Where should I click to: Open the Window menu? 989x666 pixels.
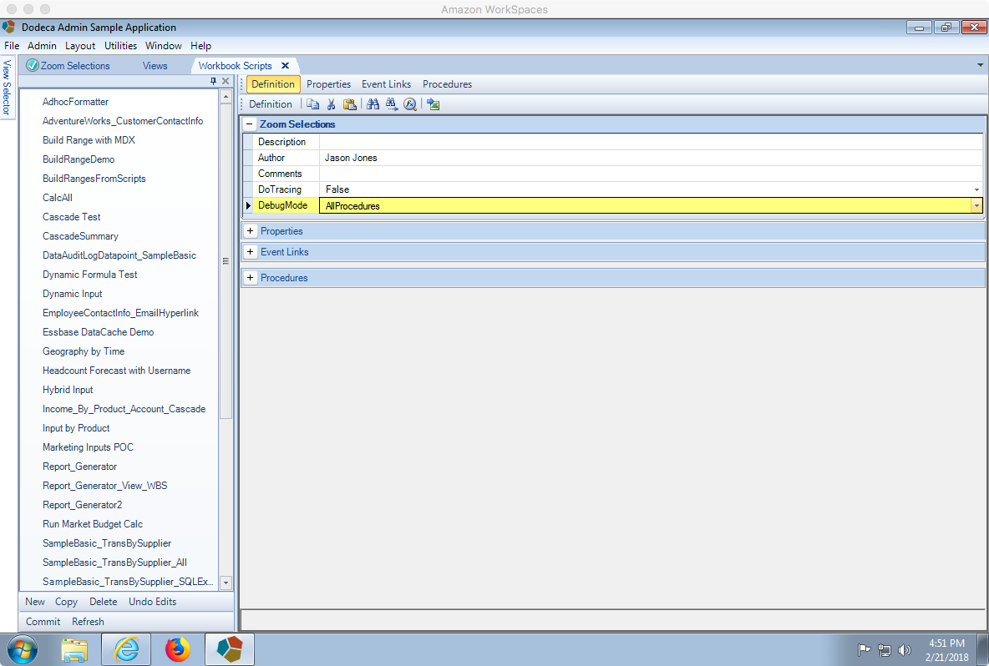click(164, 45)
